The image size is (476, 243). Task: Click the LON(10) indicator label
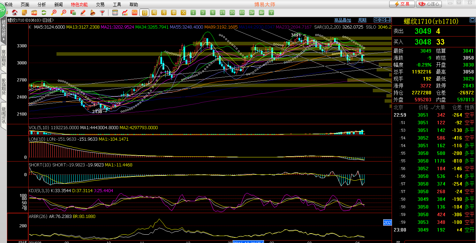(x=37, y=139)
